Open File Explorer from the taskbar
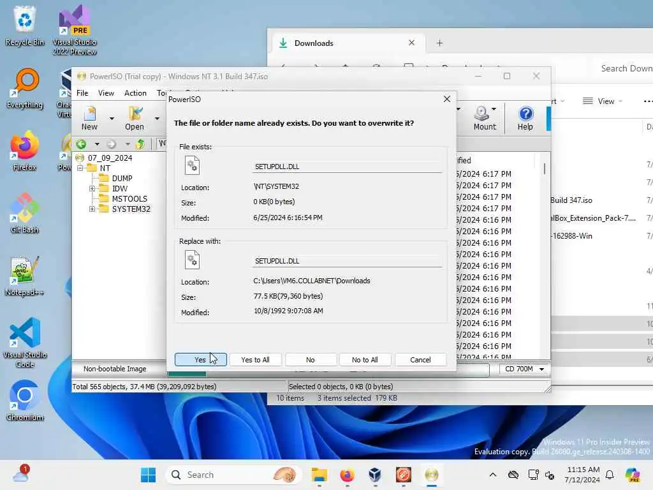This screenshot has height=490, width=653. [319, 475]
